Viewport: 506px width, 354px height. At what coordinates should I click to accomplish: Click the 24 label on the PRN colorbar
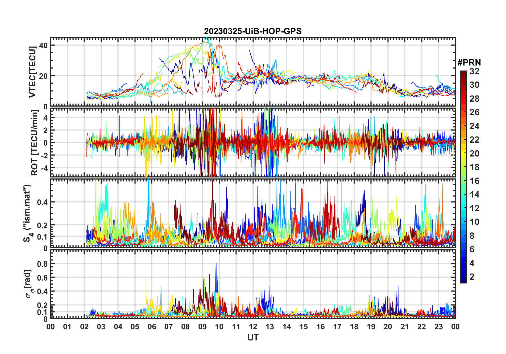[x=474, y=126]
